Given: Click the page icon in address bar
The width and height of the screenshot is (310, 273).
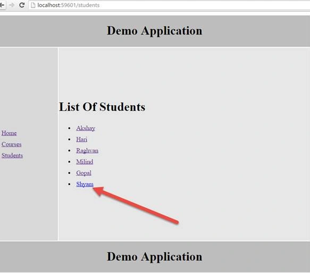Looking at the screenshot, I should coord(33,5).
